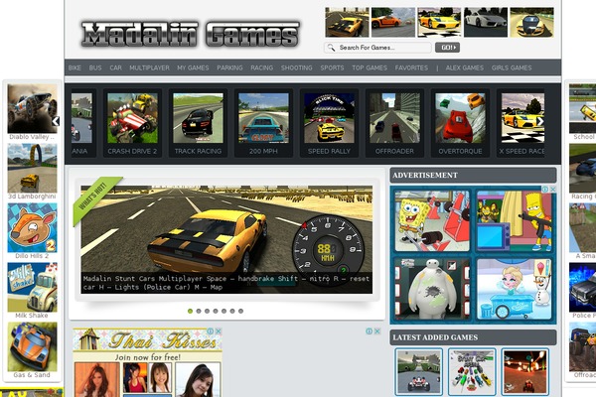Click the header white car thumbnail
Viewport: 596px width, 397px height.
coord(486,23)
